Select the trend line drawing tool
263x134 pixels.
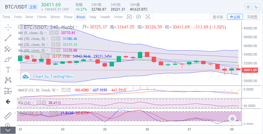(x=8, y=38)
